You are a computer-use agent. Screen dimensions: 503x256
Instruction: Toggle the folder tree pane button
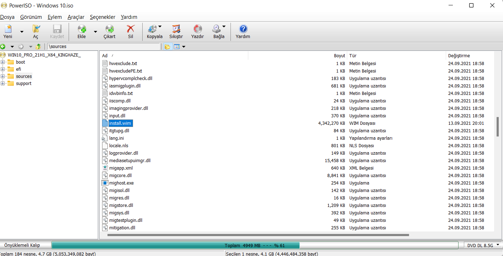tap(167, 47)
